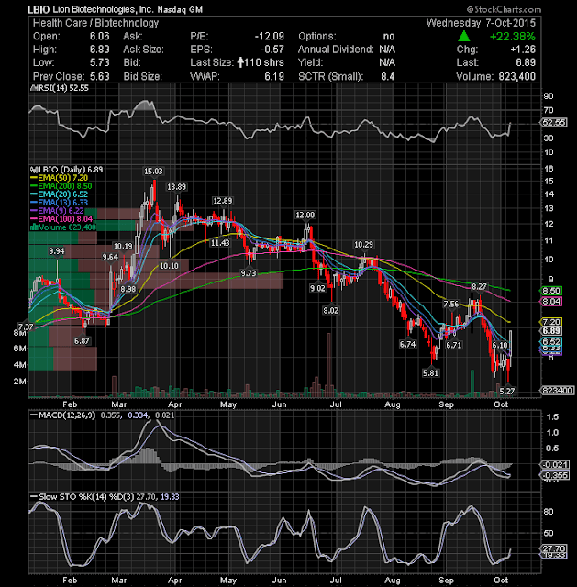577x587 pixels.
Task: Click the EPS value '-0.57'
Action: point(272,50)
